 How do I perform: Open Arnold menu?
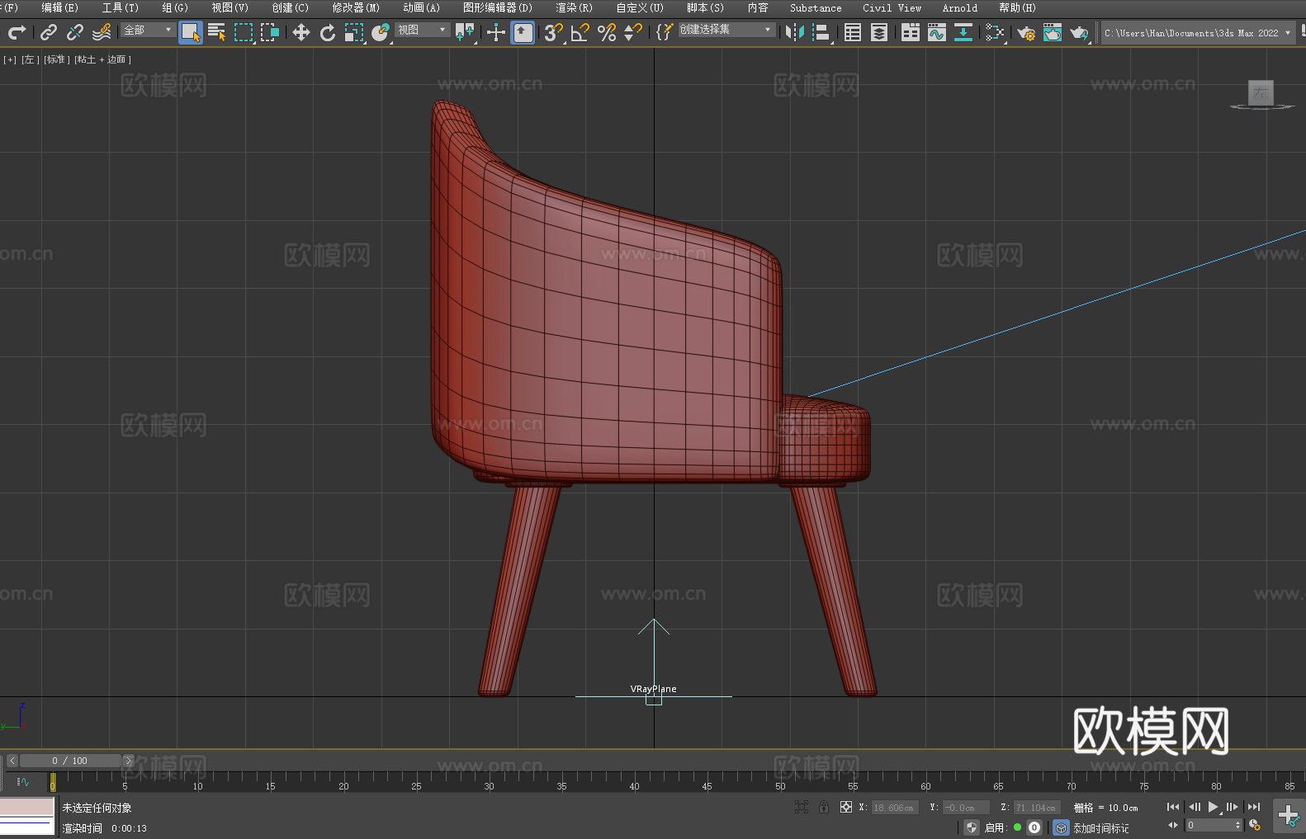(959, 7)
